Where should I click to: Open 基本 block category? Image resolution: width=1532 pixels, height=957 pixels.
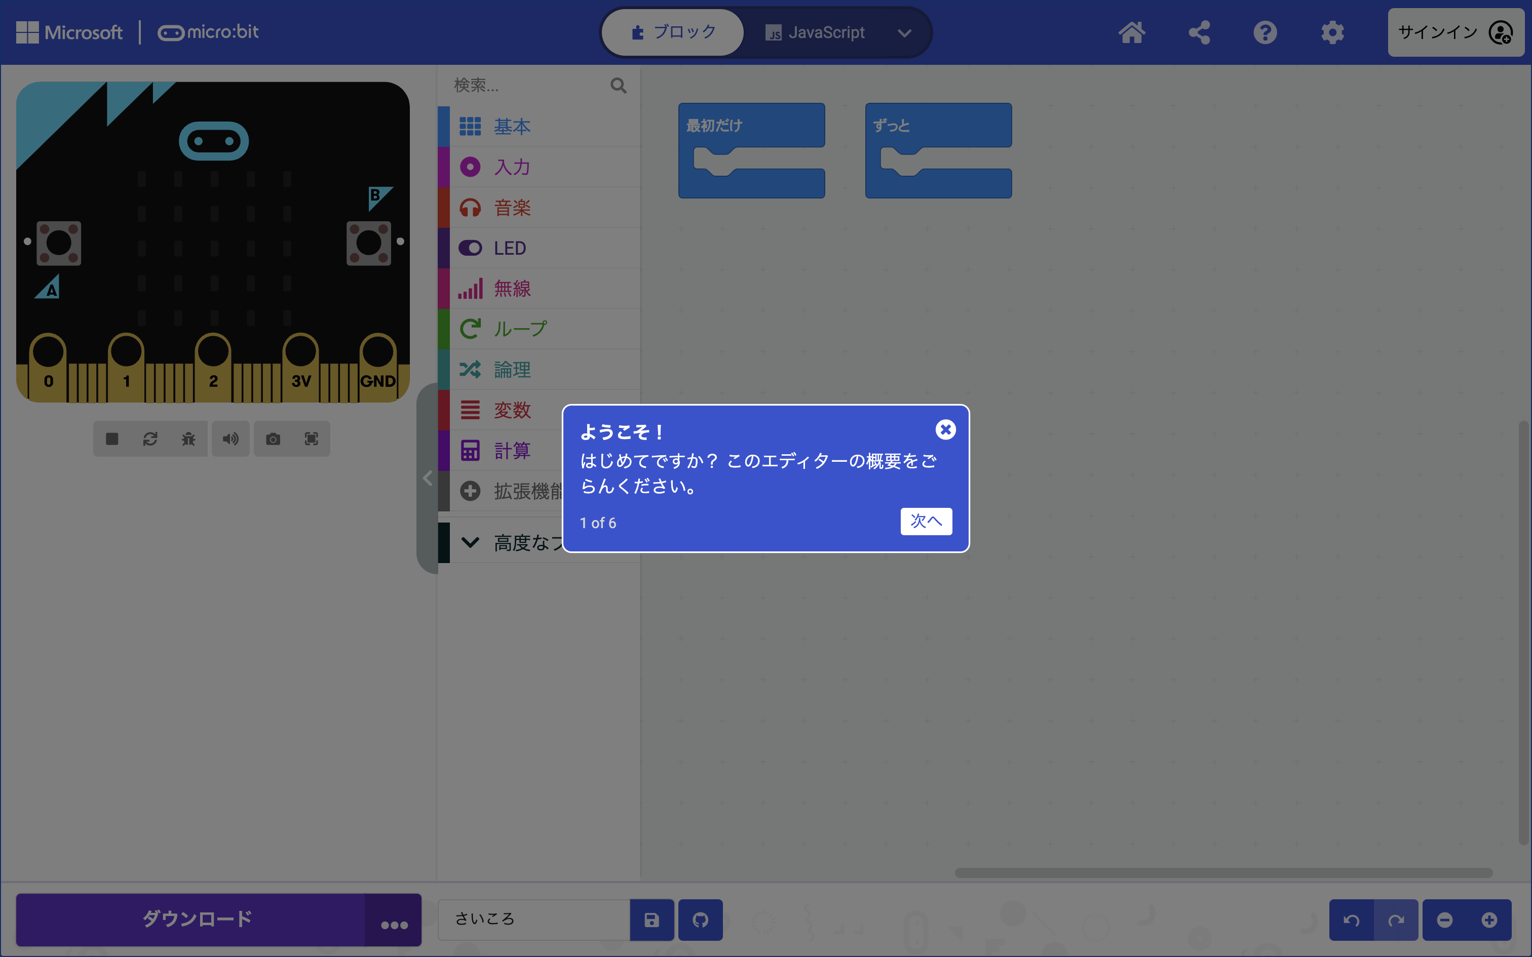pyautogui.click(x=539, y=126)
